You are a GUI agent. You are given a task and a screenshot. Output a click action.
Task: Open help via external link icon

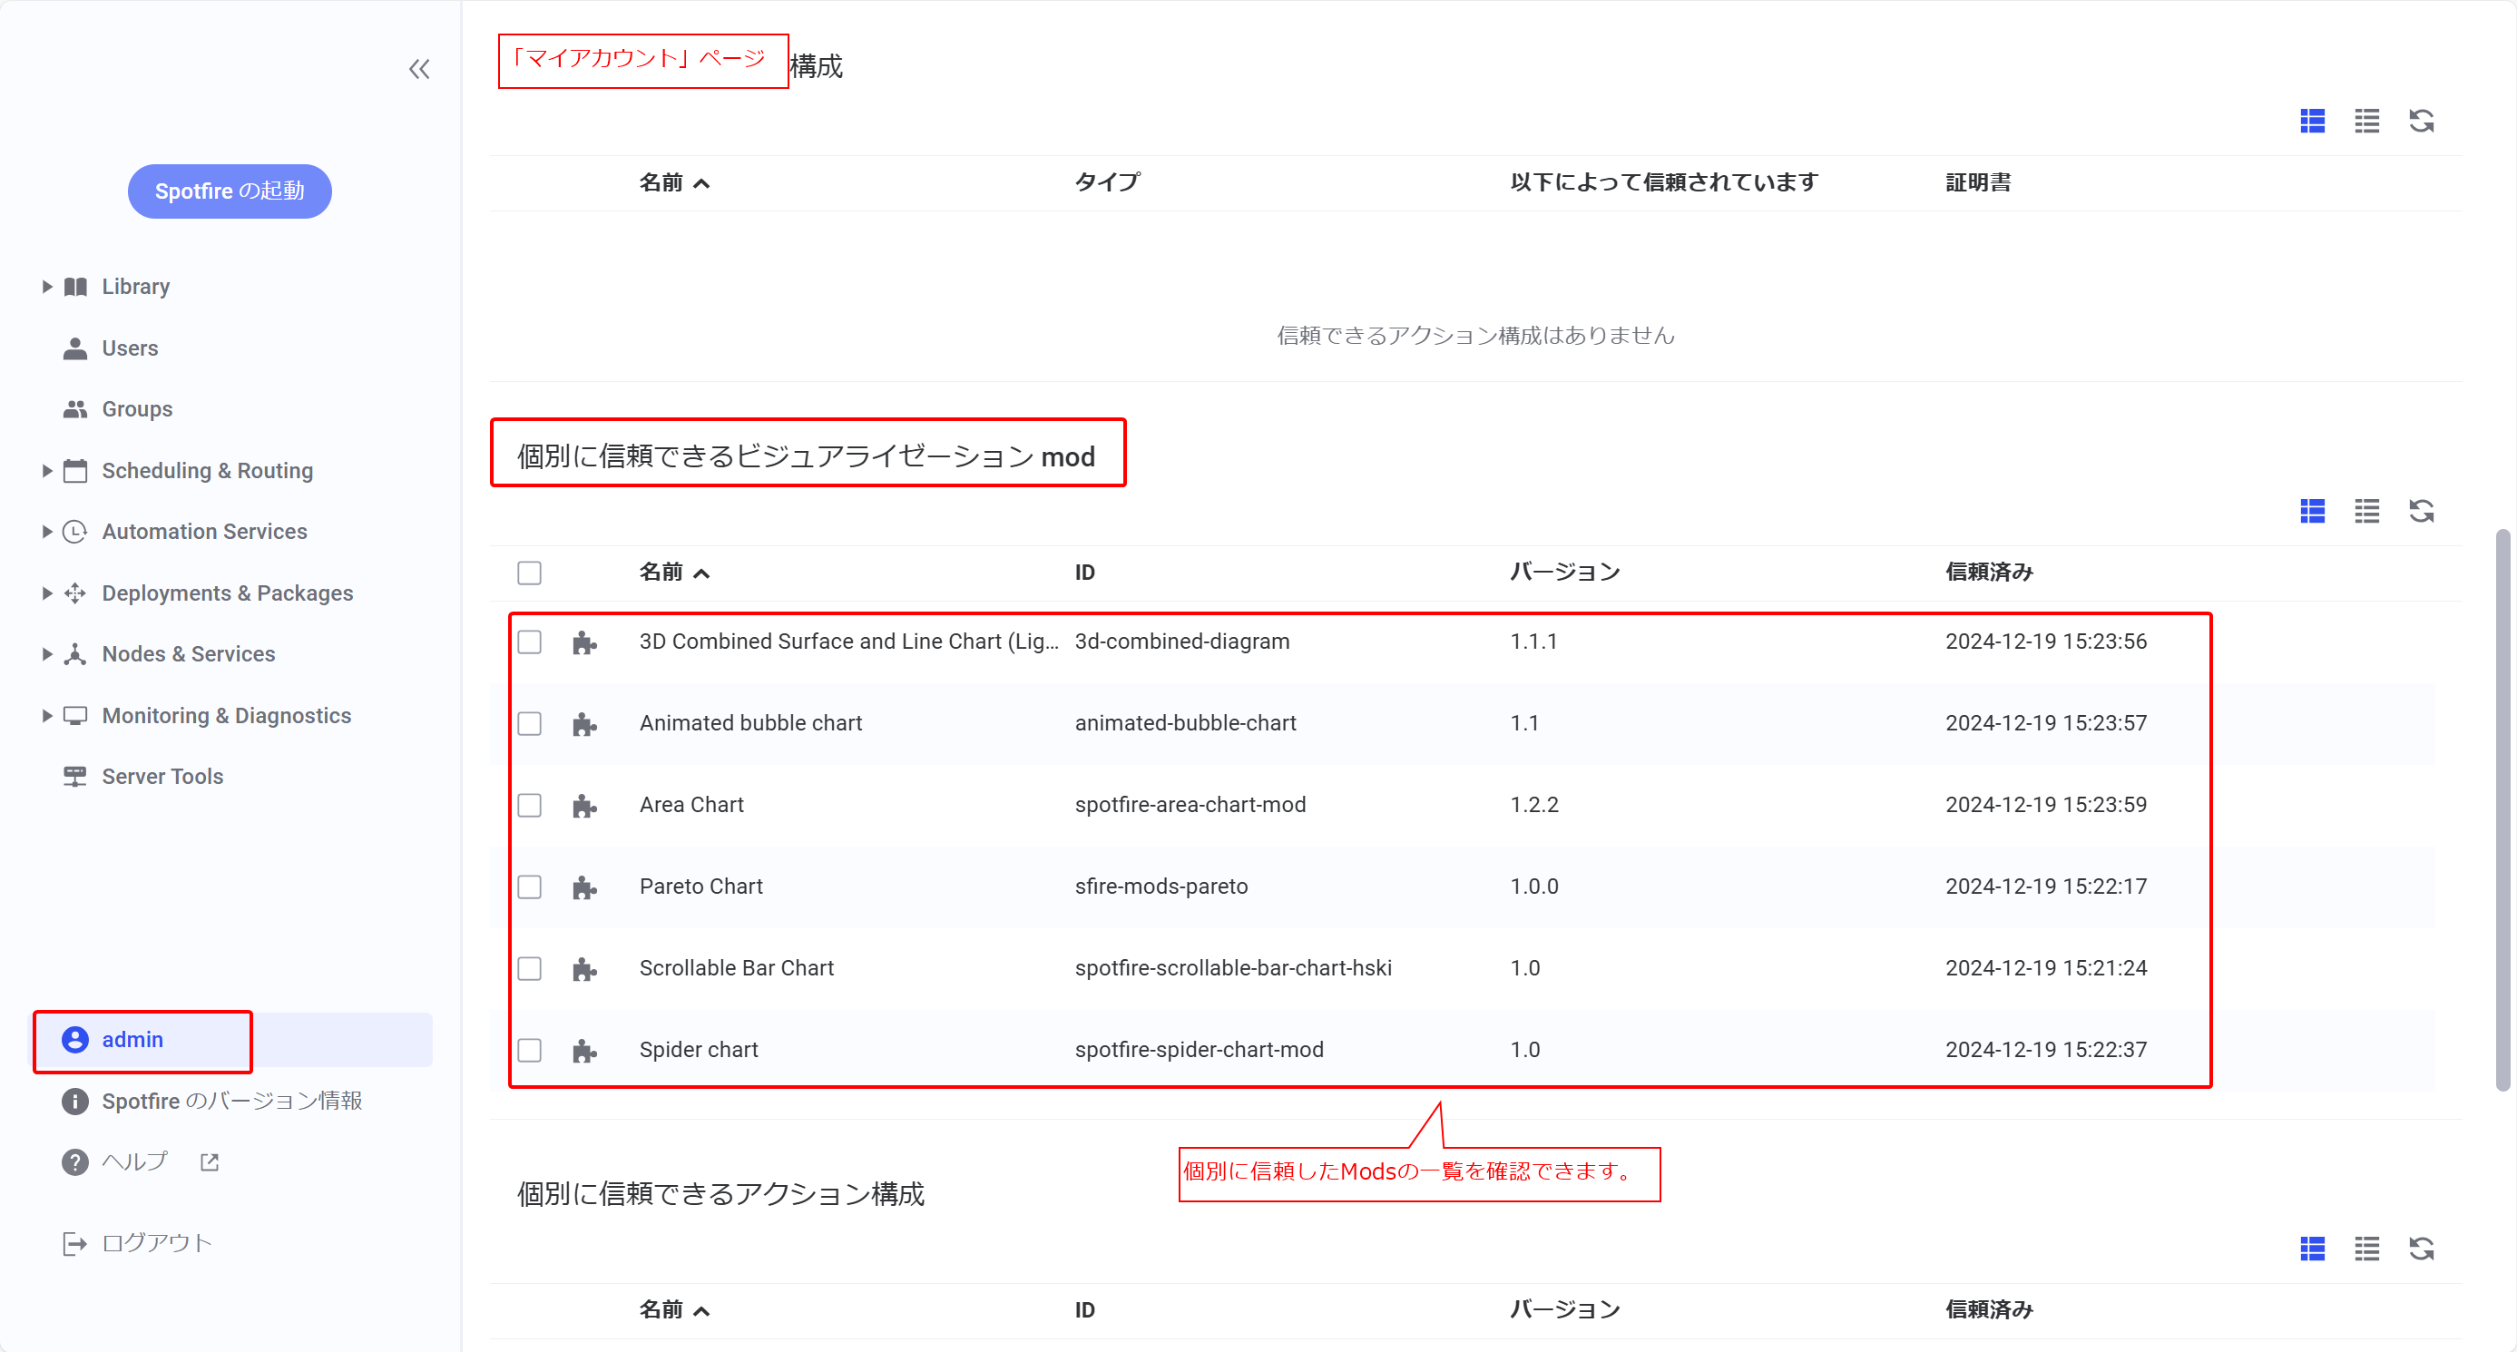(x=209, y=1161)
